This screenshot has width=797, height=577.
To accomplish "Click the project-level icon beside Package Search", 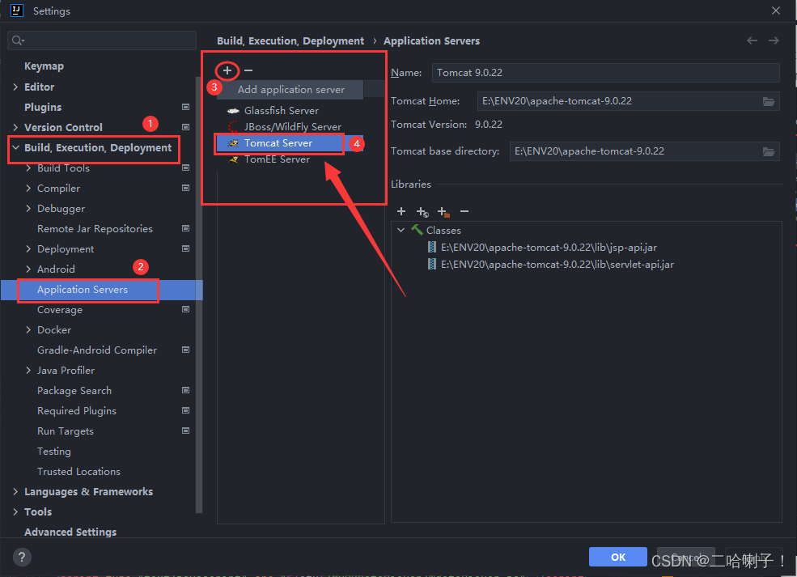I will click(x=185, y=390).
